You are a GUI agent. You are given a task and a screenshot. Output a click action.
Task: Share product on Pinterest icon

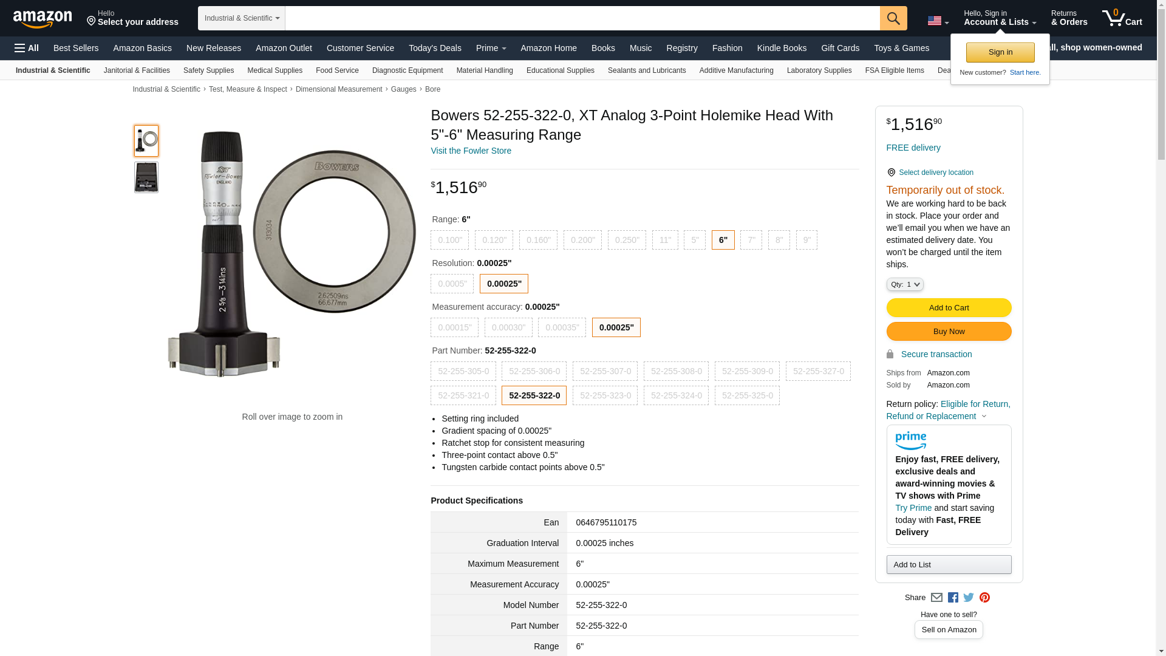coord(984,598)
